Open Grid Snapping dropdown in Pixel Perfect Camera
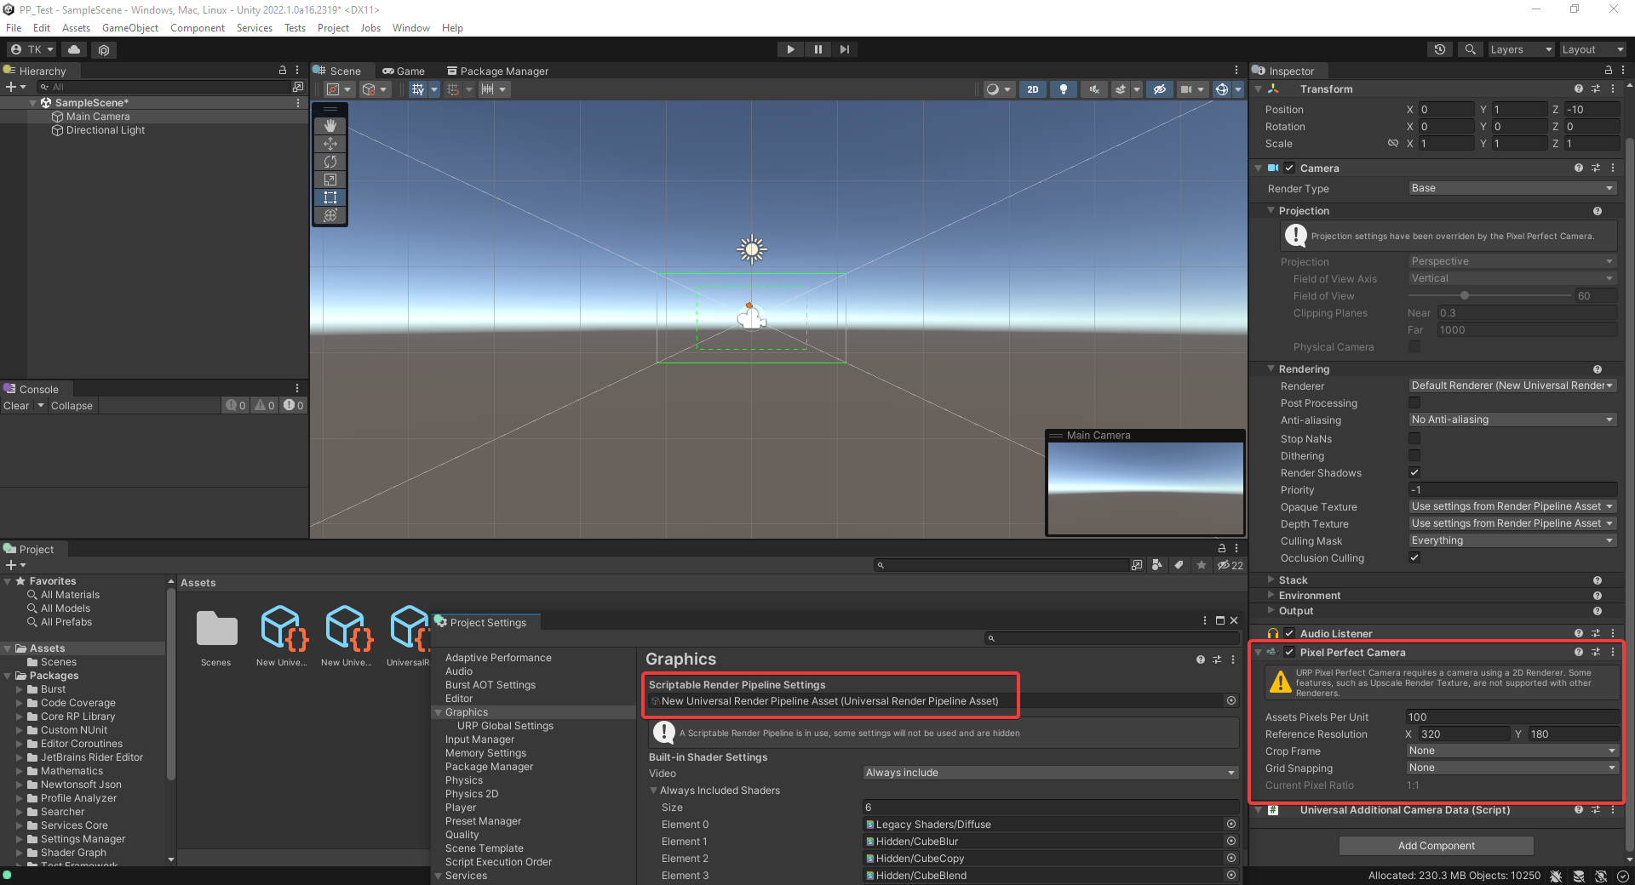This screenshot has width=1635, height=885. pyautogui.click(x=1512, y=768)
